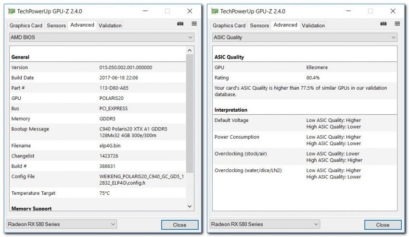This screenshot has width=409, height=237.
Task: Click scroll up arrow in AMD BIOS list
Action: click(x=190, y=50)
